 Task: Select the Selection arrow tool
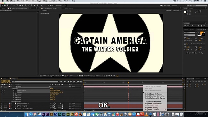click(2, 5)
